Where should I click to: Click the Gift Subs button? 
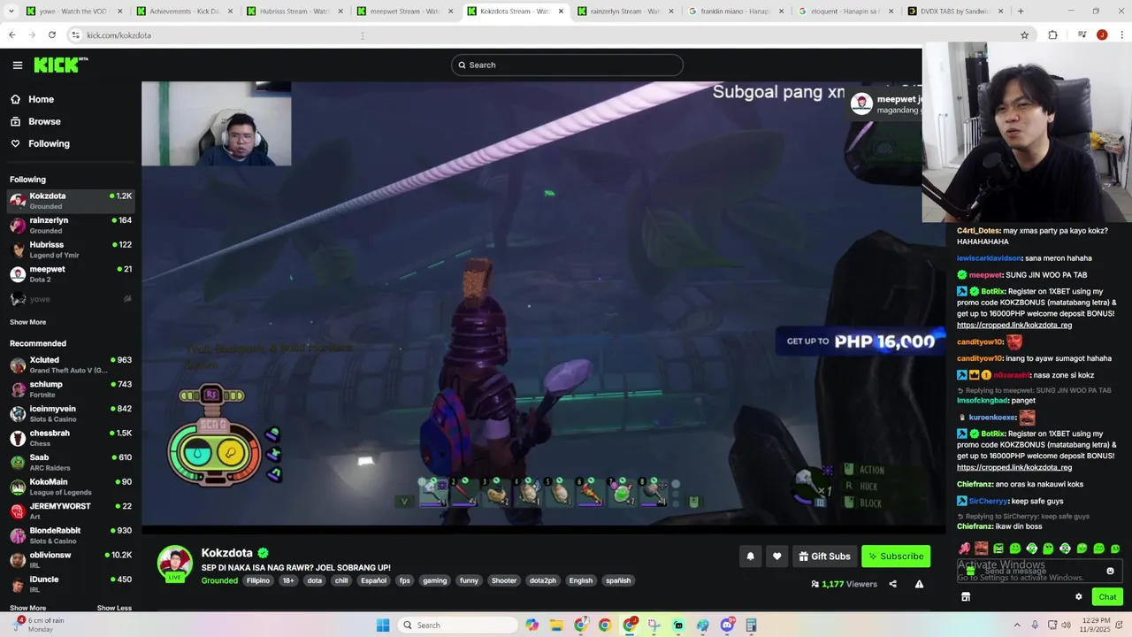pyautogui.click(x=825, y=556)
